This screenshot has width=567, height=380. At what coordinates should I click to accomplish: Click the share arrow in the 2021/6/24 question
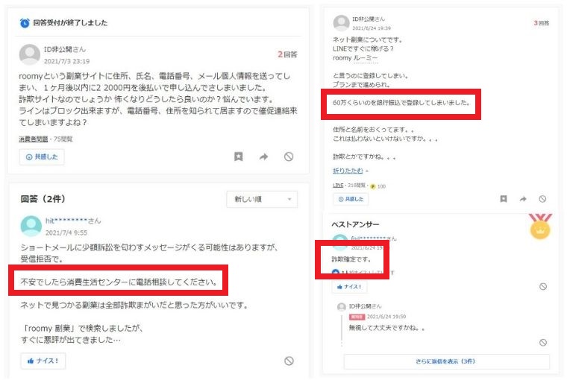523,199
